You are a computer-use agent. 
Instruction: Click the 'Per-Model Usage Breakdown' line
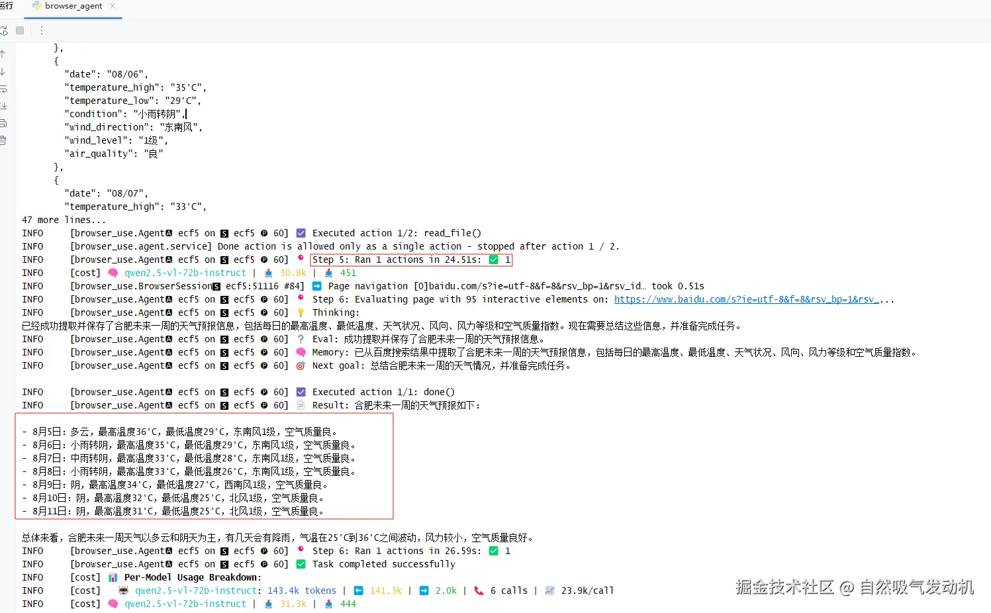point(193,577)
